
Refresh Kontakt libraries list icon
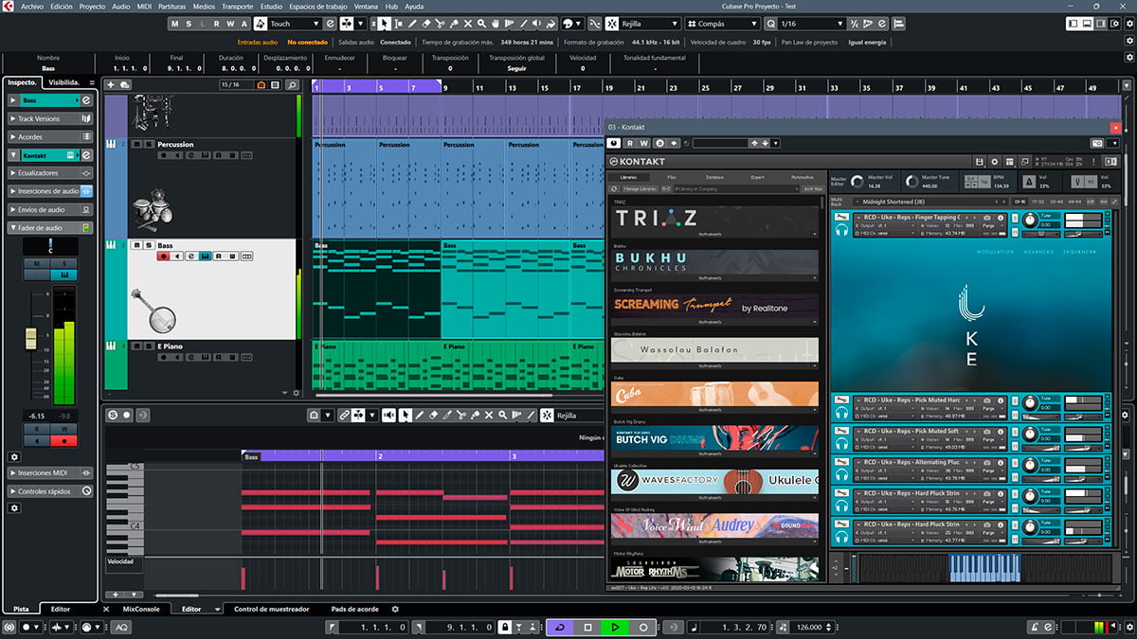pos(614,188)
